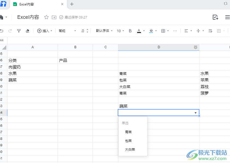Click the document title Excel内容
Viewport: 230px width, 163px height.
click(28, 17)
